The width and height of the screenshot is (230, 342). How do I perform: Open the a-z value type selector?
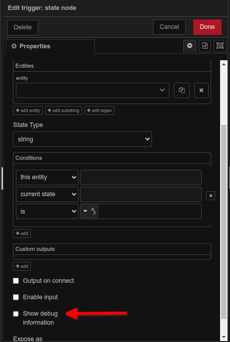[x=89, y=211]
